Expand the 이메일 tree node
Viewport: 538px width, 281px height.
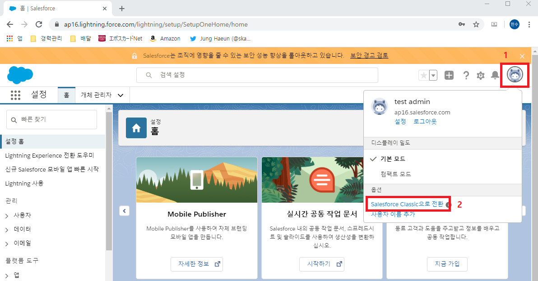7,244
